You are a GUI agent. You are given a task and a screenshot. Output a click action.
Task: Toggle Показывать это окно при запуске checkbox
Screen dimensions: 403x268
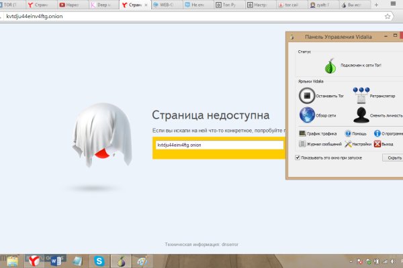tap(298, 157)
